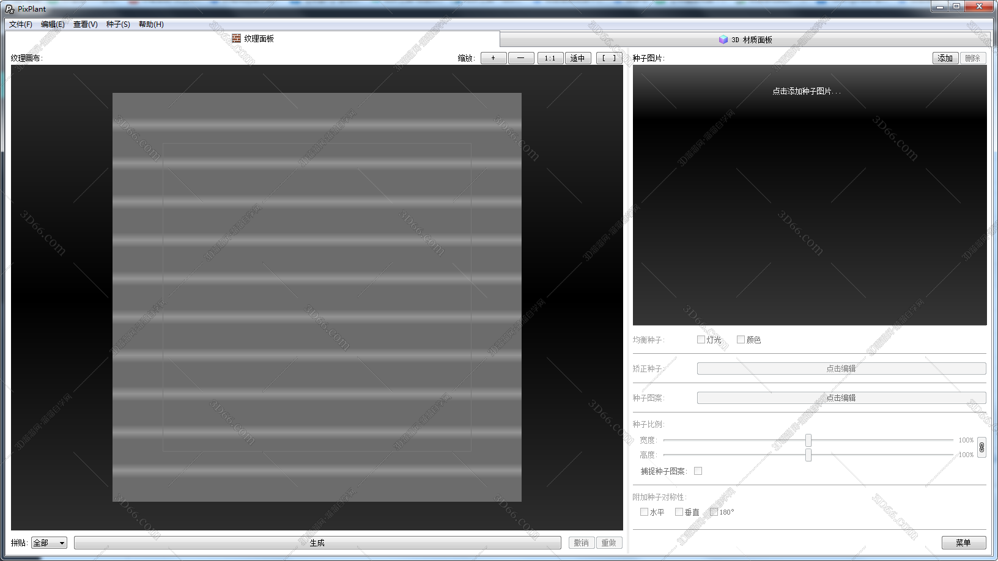Image resolution: width=998 pixels, height=561 pixels.
Task: Click the 添加 button for seed images
Action: [x=945, y=58]
